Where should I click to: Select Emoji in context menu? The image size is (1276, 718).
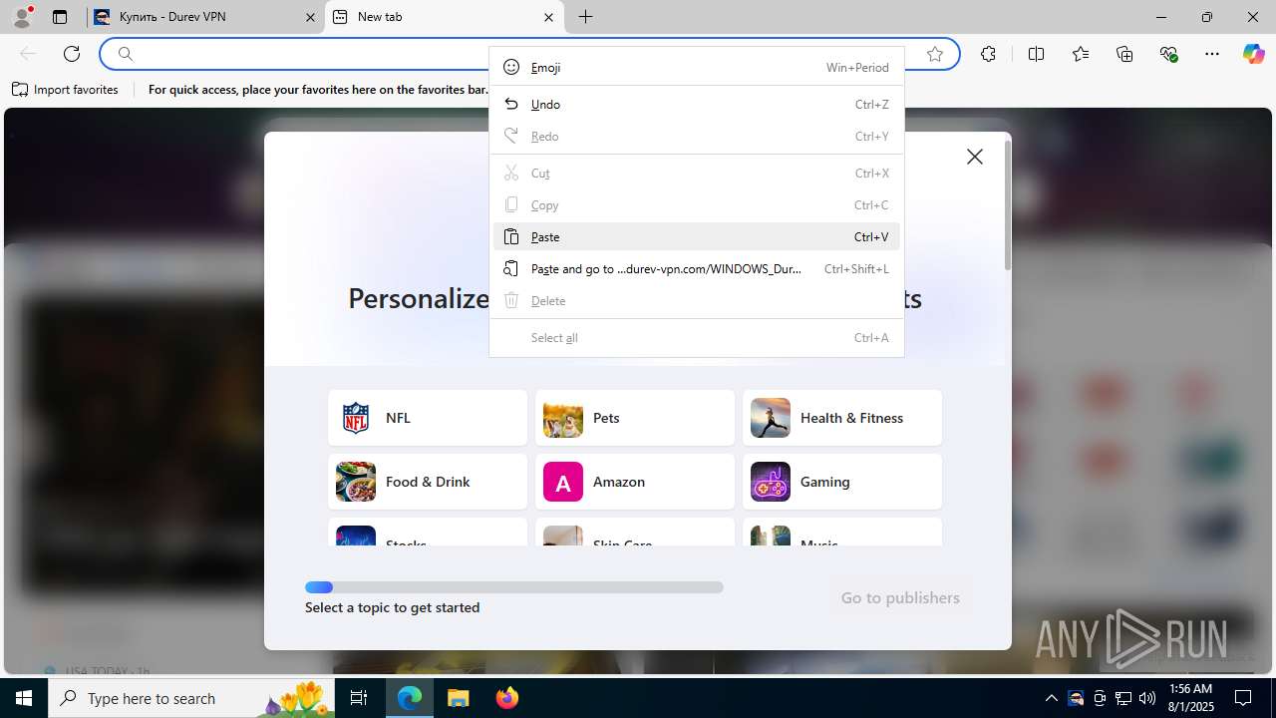(697, 67)
